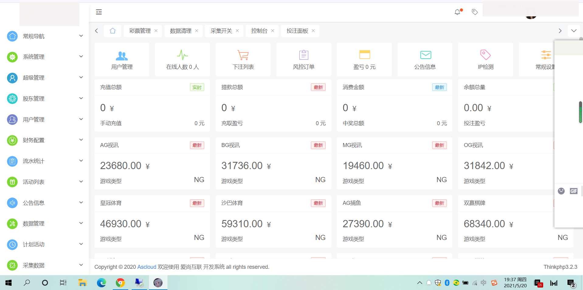Close the 数据清理 tab
This screenshot has width=583, height=290.
tap(197, 31)
